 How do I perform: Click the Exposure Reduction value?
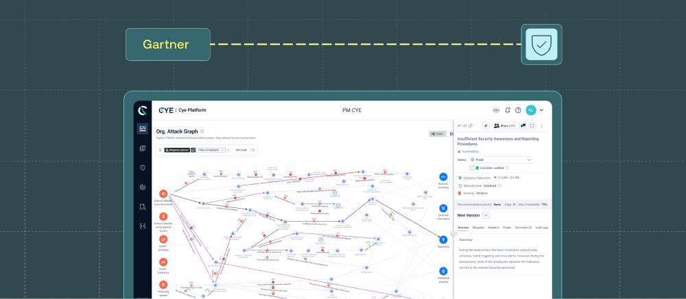pyautogui.click(x=507, y=178)
